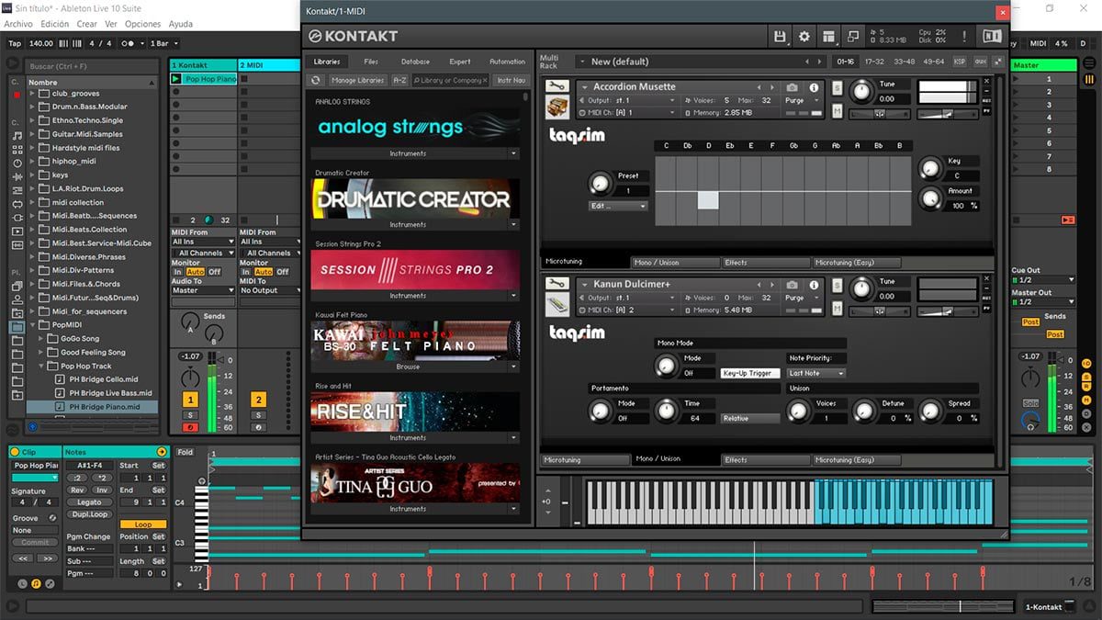Open Accordion Musette Effects tab
Screen dimensions: 1102x620
coord(765,262)
